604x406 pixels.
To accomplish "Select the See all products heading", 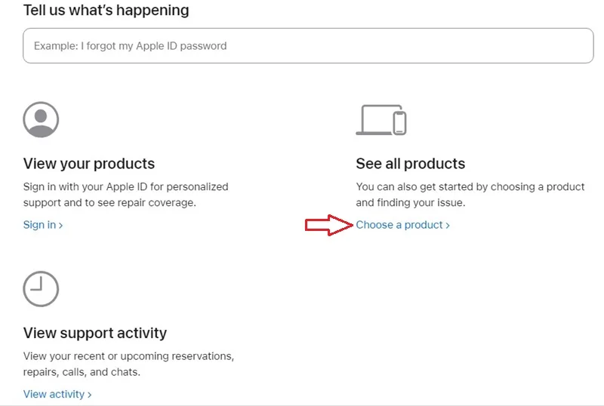I will pos(410,164).
